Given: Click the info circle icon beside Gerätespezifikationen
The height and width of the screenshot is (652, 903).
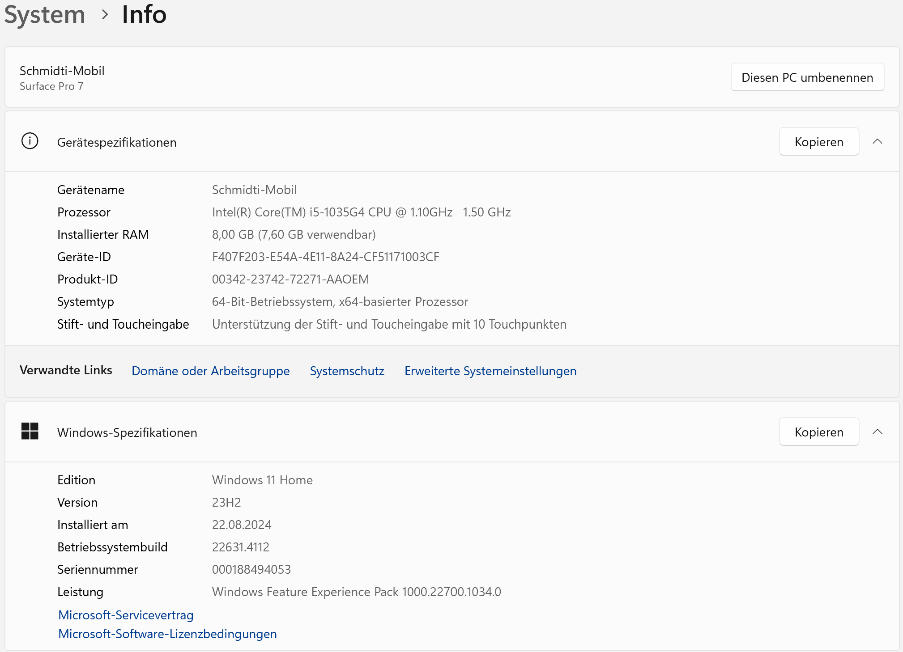Looking at the screenshot, I should (x=30, y=141).
